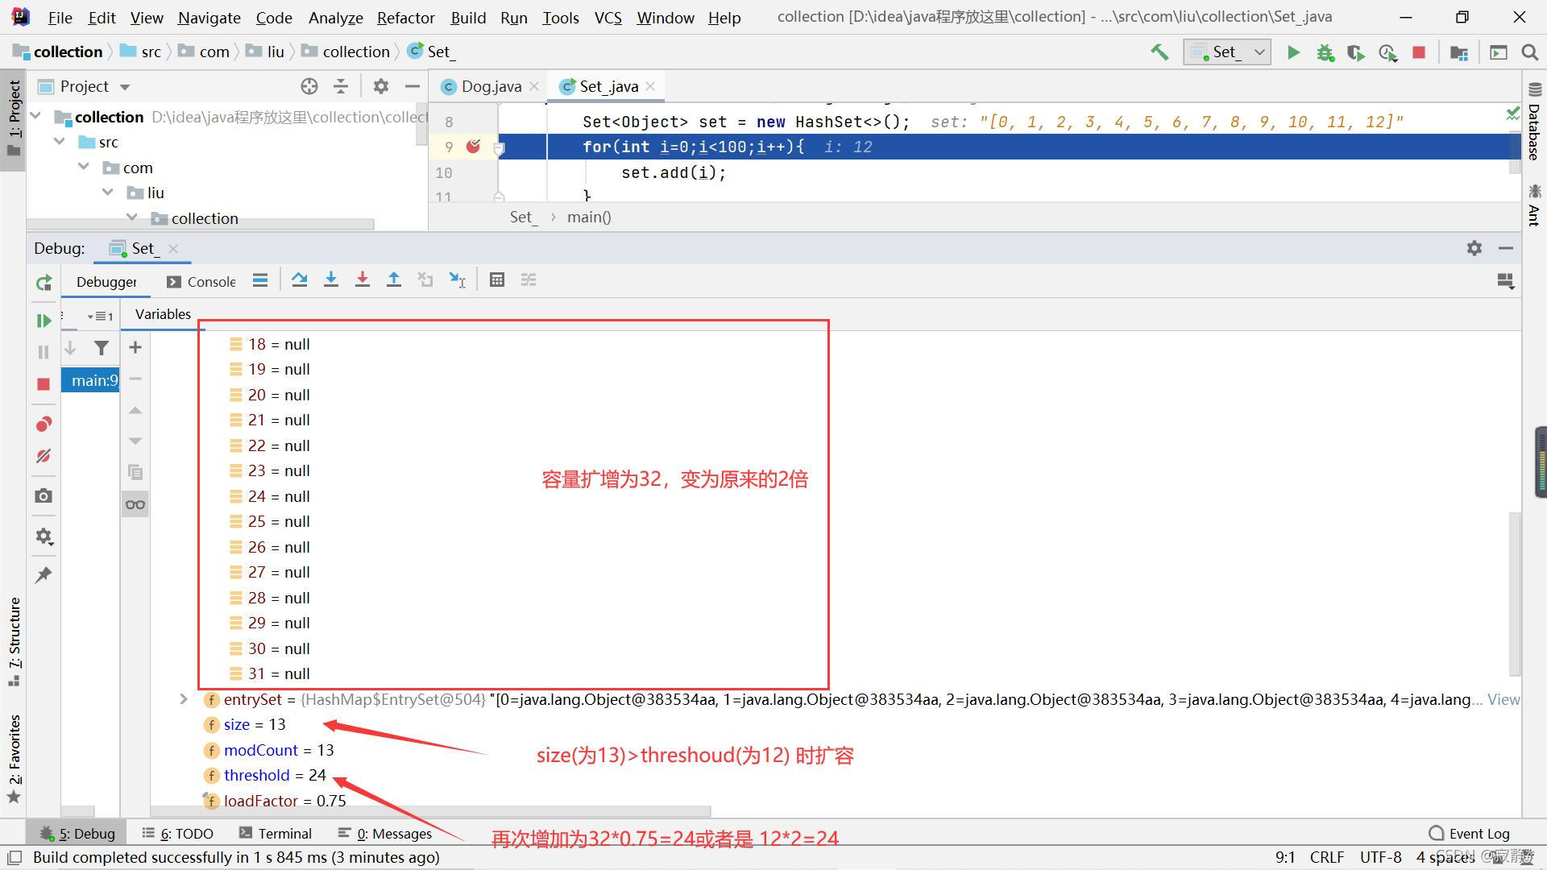1547x870 pixels.
Task: Open the Event Log
Action: click(x=1470, y=833)
